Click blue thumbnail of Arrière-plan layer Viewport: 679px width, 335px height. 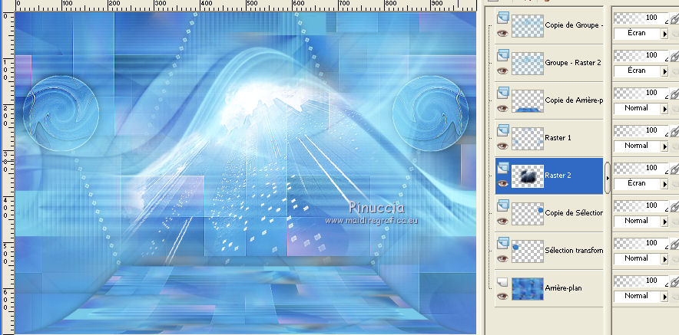click(x=528, y=289)
